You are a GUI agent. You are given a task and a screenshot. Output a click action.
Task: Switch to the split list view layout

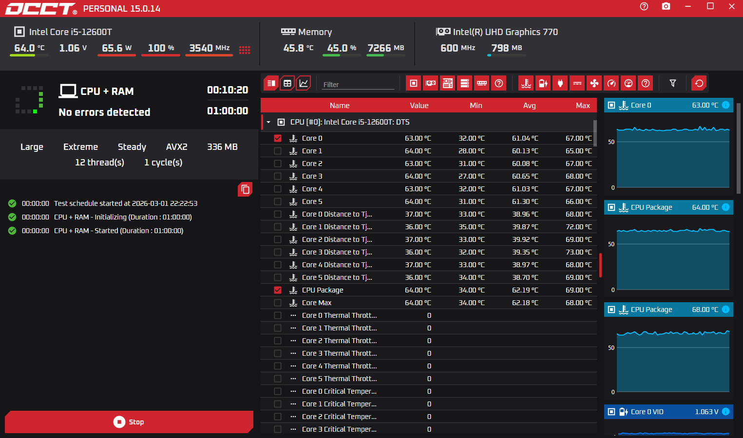tap(271, 83)
